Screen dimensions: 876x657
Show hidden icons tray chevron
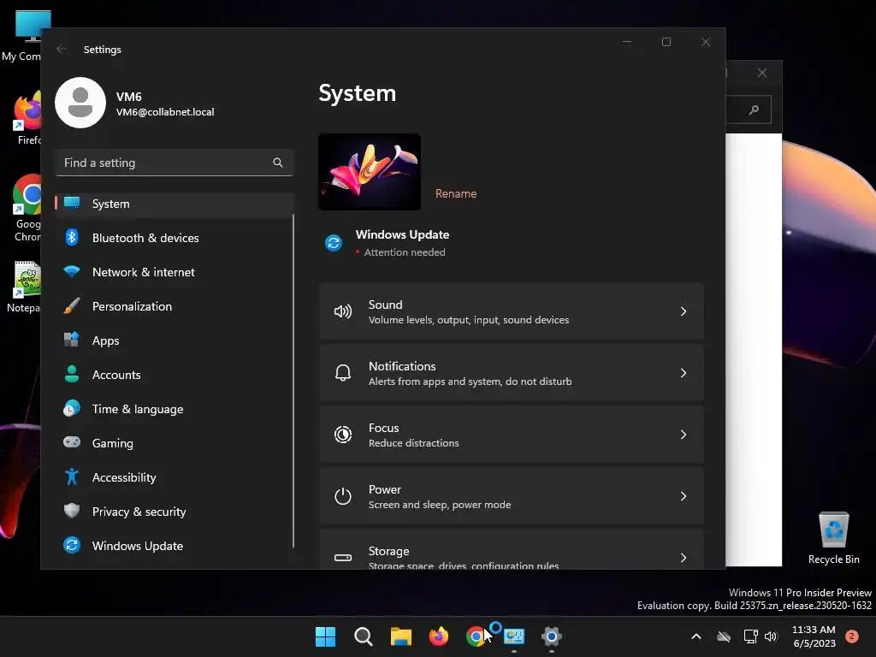(696, 636)
